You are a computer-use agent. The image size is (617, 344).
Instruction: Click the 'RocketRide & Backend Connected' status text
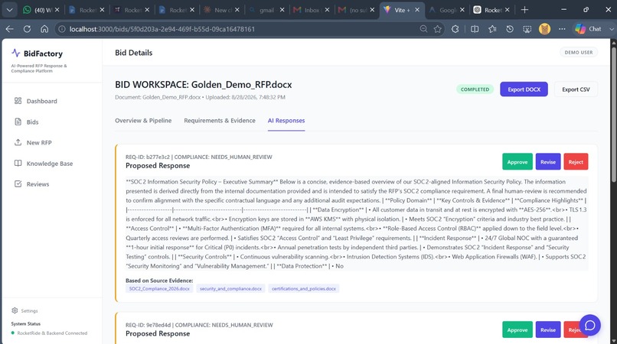(x=52, y=333)
